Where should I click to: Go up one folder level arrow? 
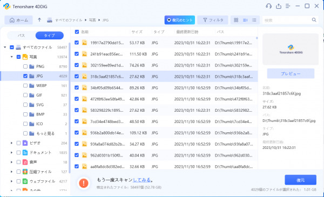(x=39, y=20)
